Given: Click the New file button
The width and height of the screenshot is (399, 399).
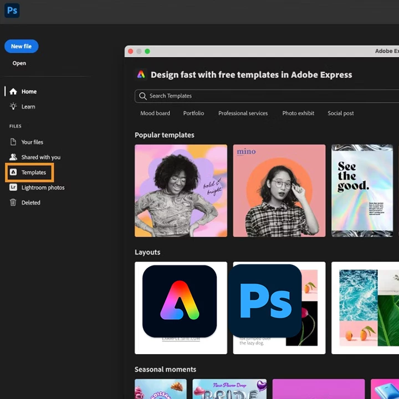Looking at the screenshot, I should coord(22,47).
